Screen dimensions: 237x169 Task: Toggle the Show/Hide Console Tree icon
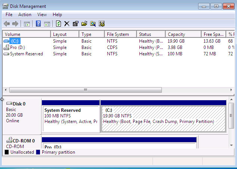27,24
